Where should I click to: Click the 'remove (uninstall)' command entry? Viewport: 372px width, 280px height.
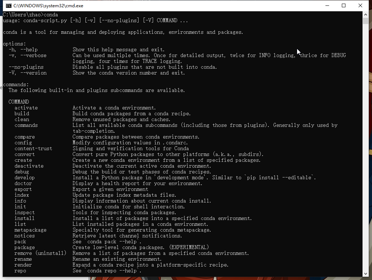(40, 253)
